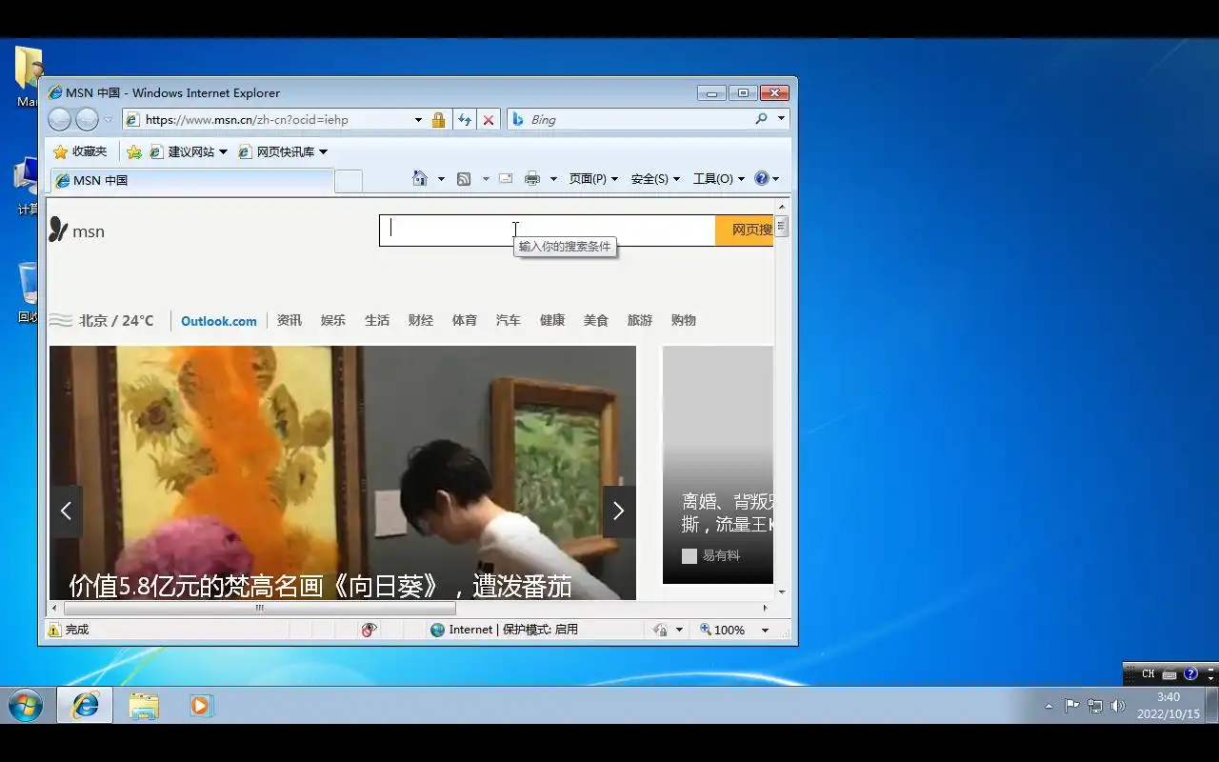Open a new blank tab
Image resolution: width=1219 pixels, height=762 pixels.
click(349, 181)
